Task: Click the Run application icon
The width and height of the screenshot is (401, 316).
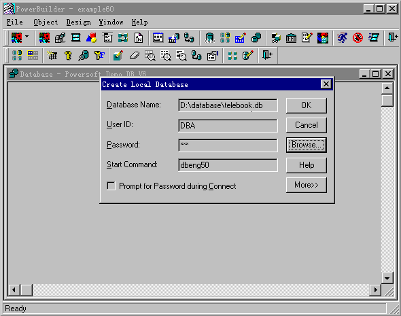Action: click(x=342, y=38)
